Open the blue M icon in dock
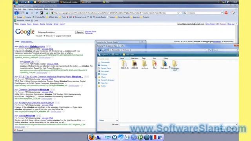This screenshot has height=141, width=251. tap(114, 137)
